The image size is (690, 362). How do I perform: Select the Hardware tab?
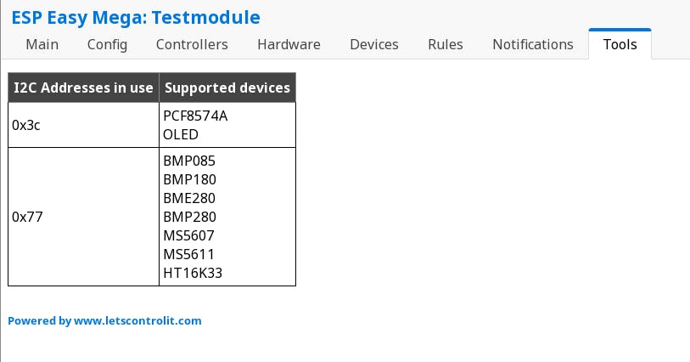289,44
